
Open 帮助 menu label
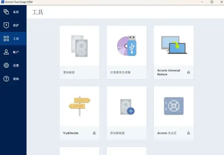pos(16,79)
